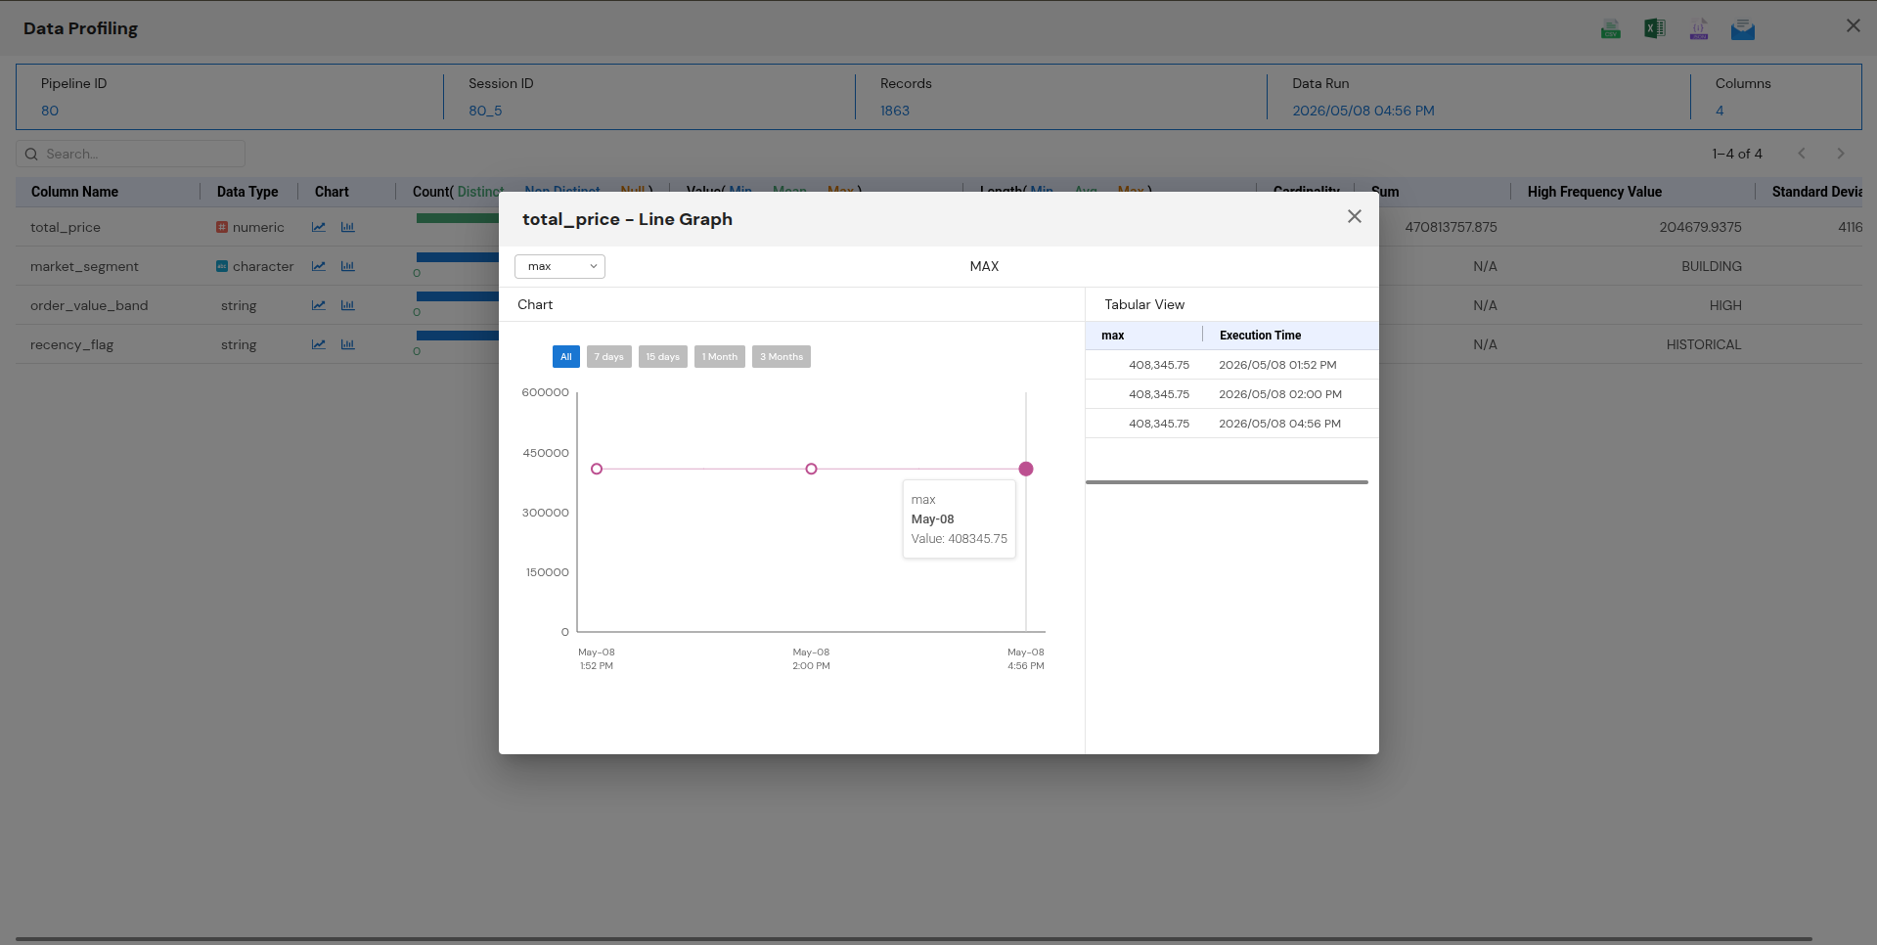Open bar chart for recency_flag row
1877x945 pixels.
(347, 344)
